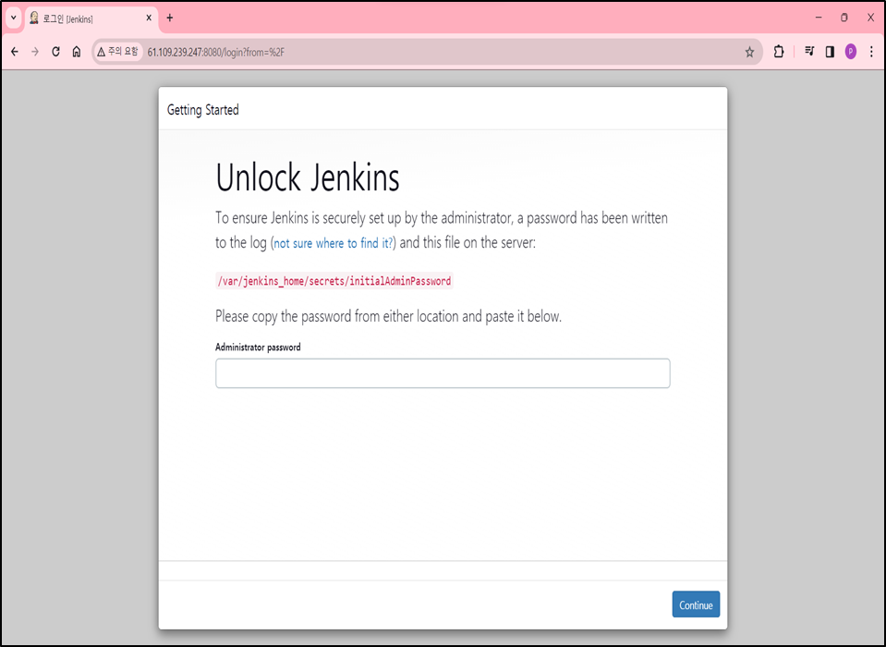Viewport: 886px width, 647px height.
Task: Open a new tab with plus button
Action: tap(169, 18)
